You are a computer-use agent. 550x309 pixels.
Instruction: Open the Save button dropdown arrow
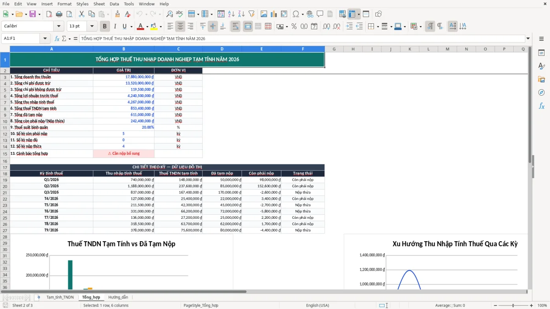(x=39, y=14)
